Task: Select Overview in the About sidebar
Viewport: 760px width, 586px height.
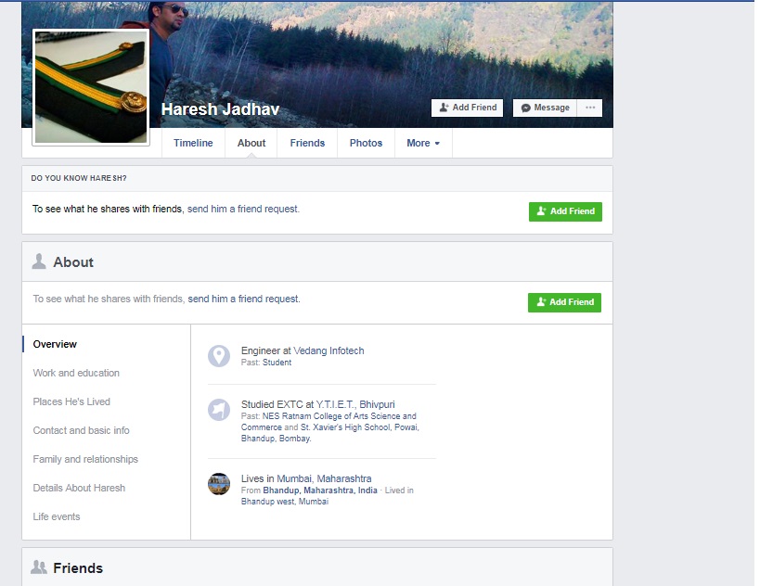Action: [55, 344]
